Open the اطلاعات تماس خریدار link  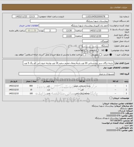(x=29, y=26)
